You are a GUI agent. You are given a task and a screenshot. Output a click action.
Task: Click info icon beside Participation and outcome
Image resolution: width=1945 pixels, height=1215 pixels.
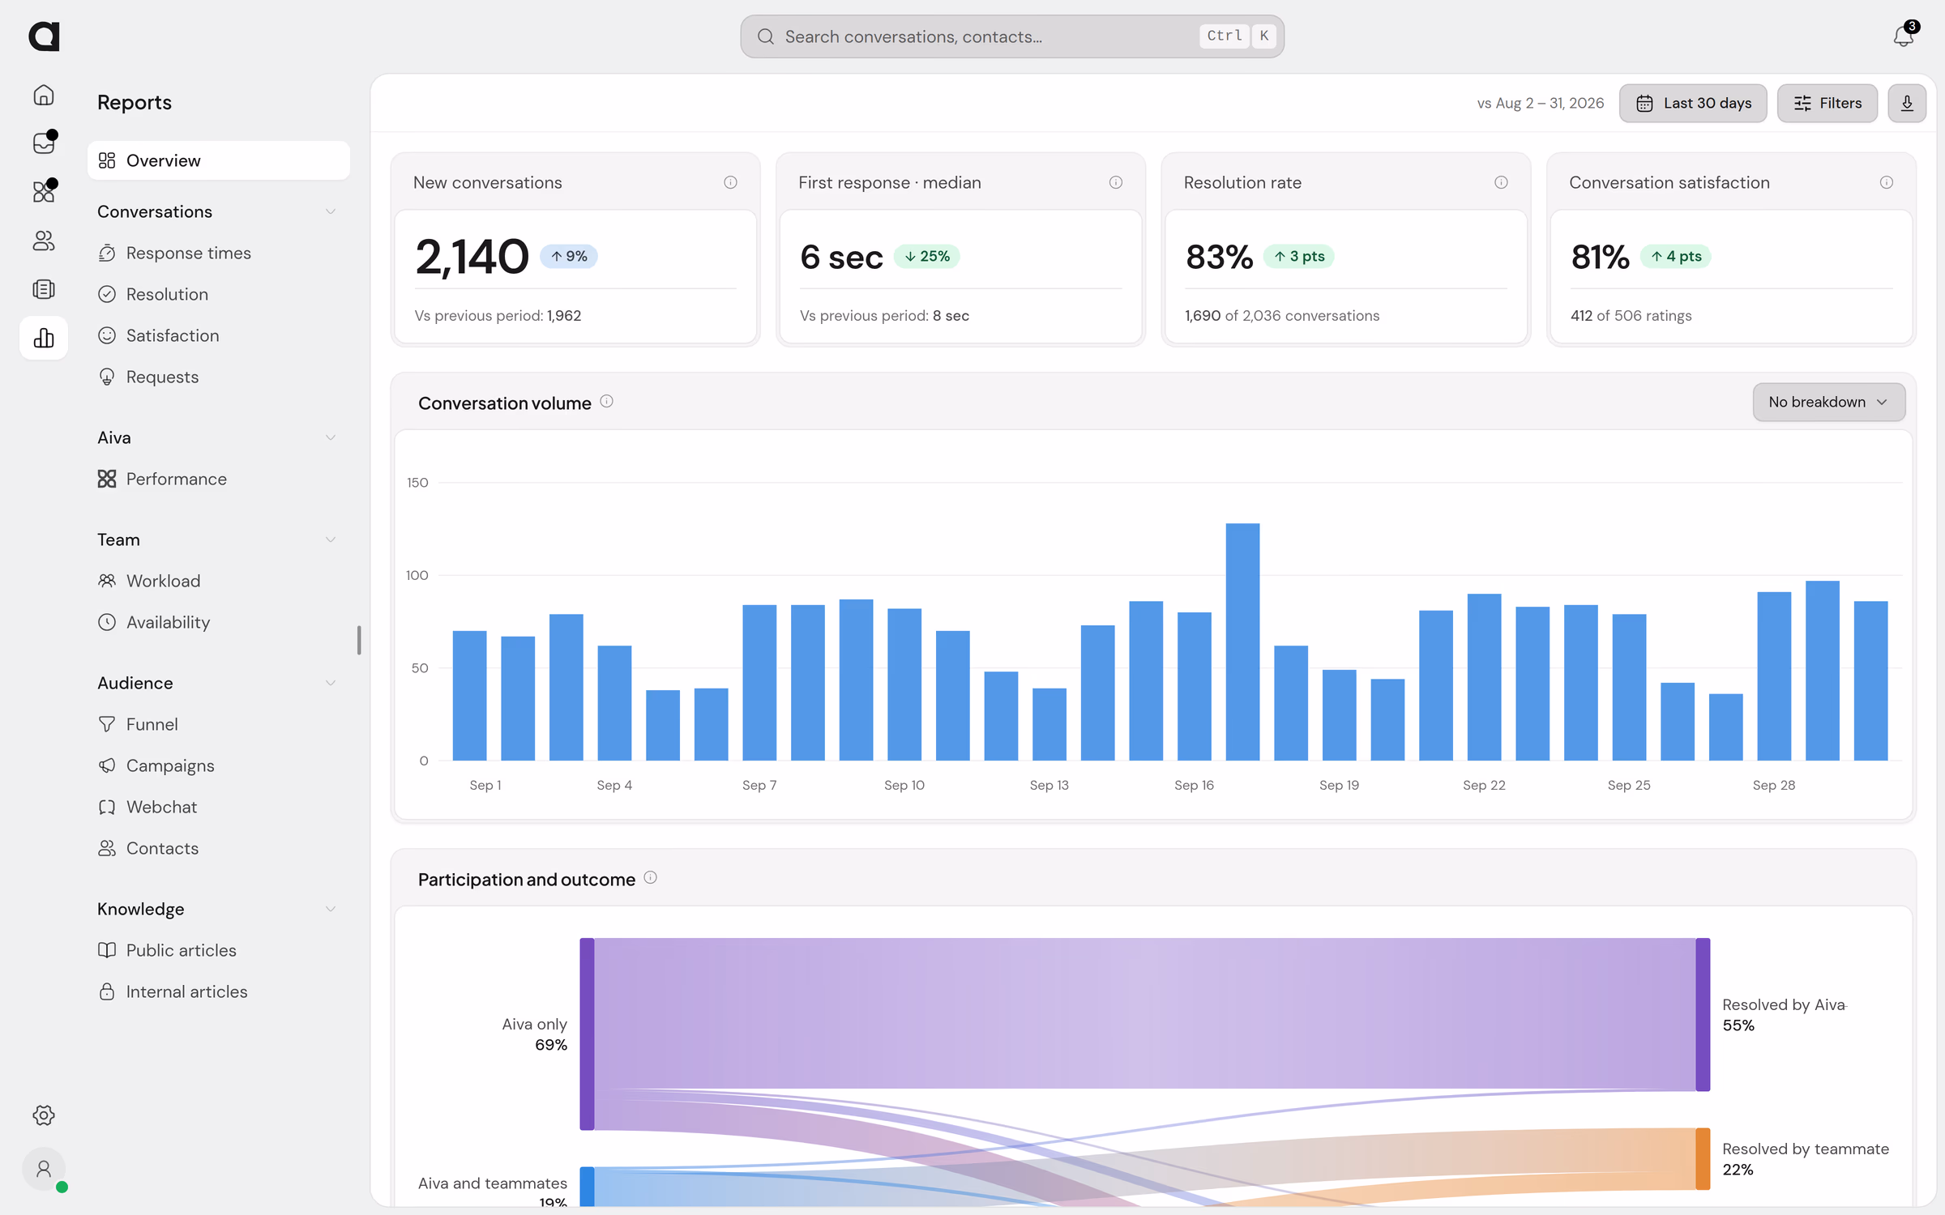(x=650, y=877)
